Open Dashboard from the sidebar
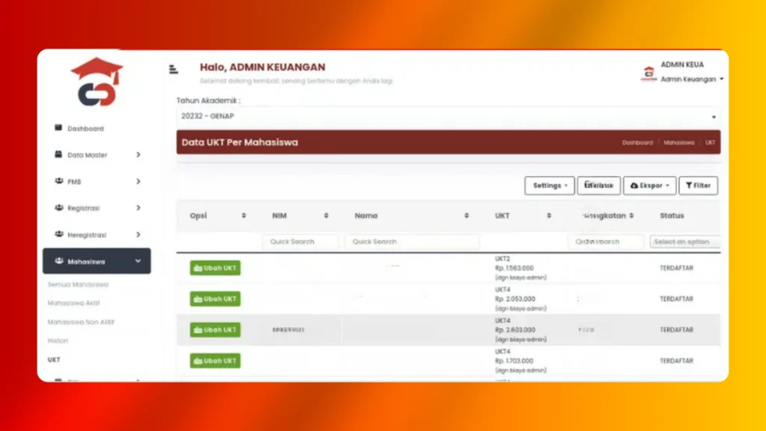The height and width of the screenshot is (431, 766). coord(85,129)
